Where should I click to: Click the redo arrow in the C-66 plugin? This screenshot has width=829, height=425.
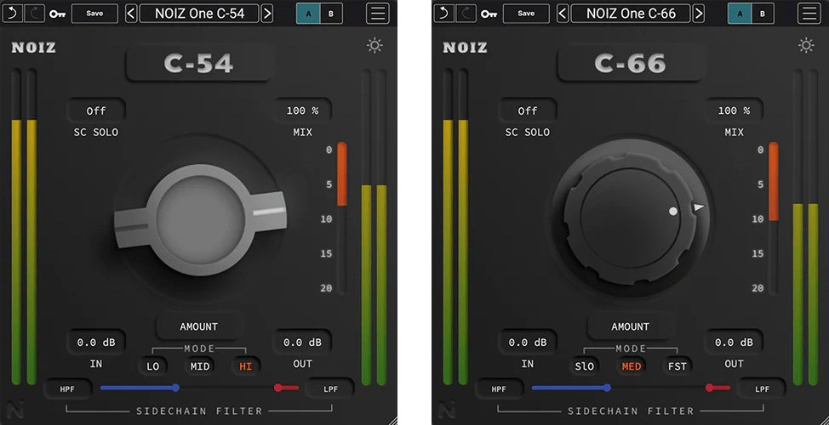[x=466, y=13]
